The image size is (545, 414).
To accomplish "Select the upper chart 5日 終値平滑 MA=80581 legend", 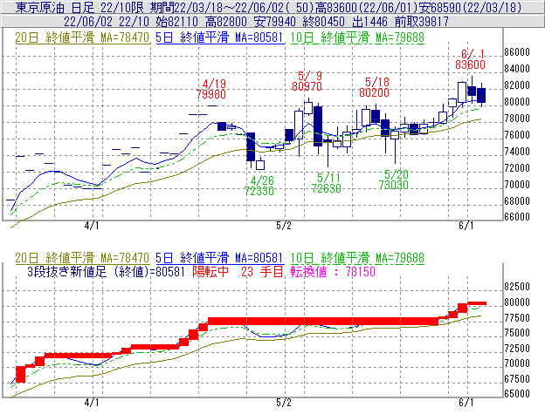I will pos(220,37).
